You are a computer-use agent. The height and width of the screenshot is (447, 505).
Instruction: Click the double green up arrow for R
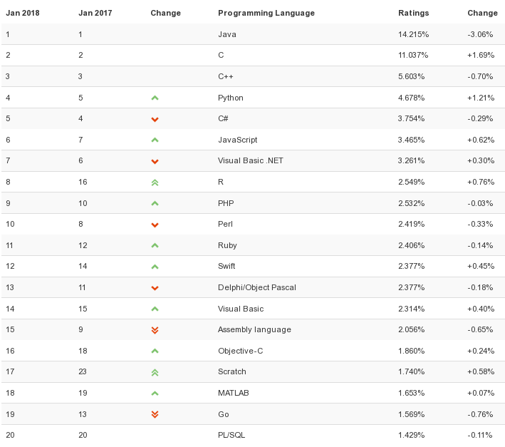[x=155, y=183]
